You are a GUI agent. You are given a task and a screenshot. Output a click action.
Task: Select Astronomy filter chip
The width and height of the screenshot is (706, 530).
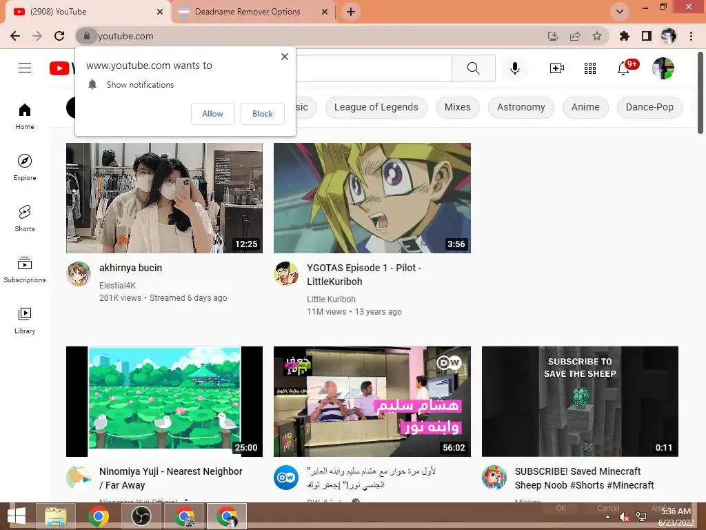tap(521, 107)
